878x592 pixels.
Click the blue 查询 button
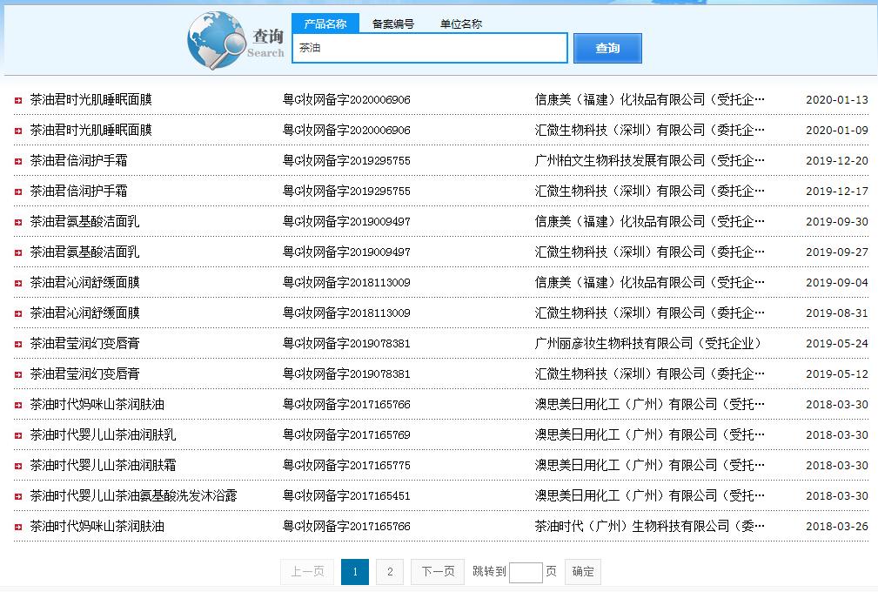pyautogui.click(x=607, y=48)
